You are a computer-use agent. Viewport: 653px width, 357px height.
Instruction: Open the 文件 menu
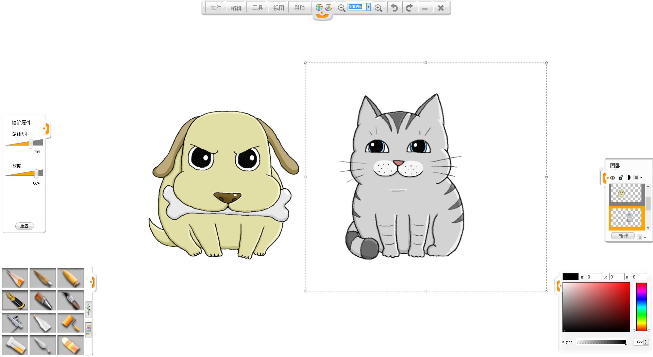pyautogui.click(x=216, y=8)
